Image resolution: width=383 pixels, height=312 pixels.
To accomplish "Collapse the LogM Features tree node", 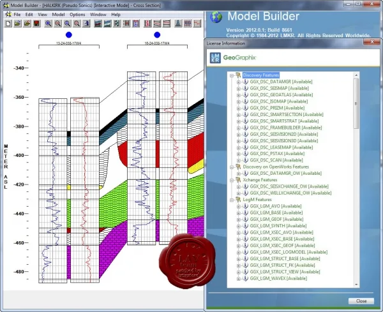I will coord(232,200).
